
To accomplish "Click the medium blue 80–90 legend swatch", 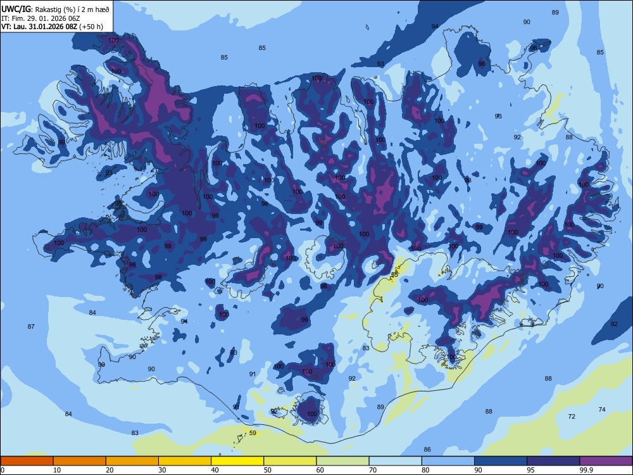I will tap(448, 461).
